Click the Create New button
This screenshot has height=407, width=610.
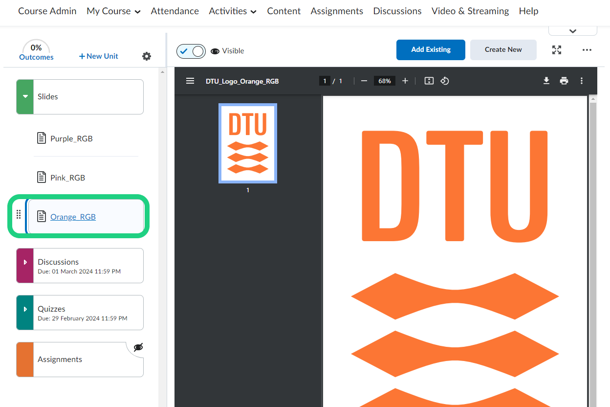coord(503,50)
